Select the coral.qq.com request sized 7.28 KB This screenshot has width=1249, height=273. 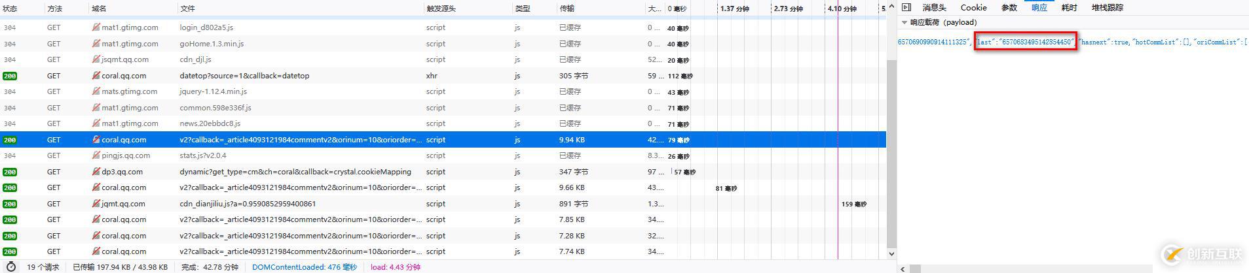[443, 236]
